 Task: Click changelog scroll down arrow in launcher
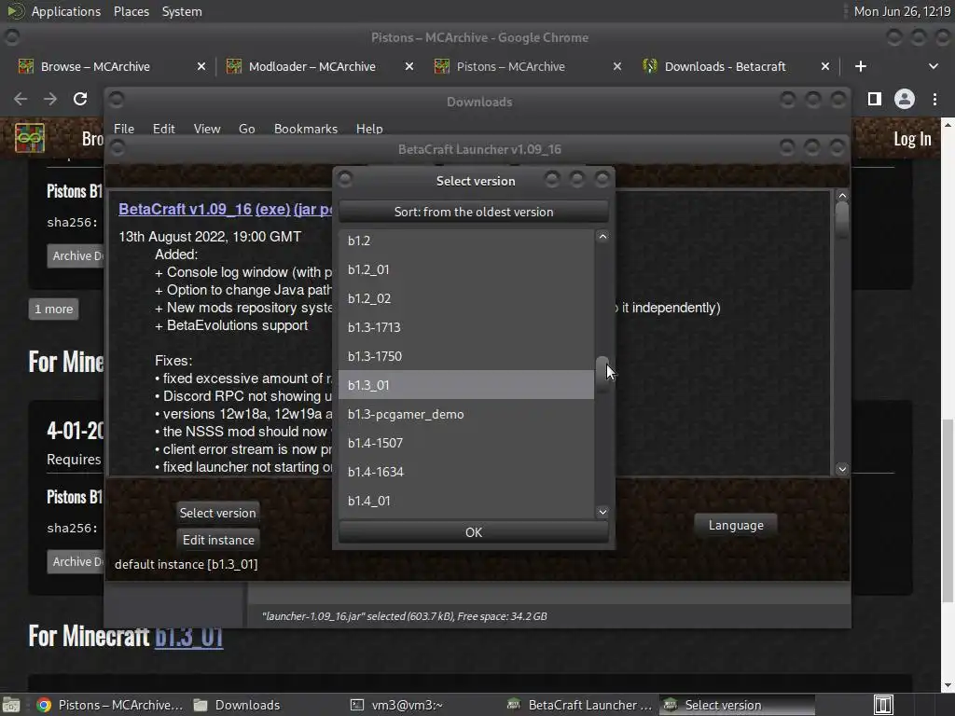842,469
